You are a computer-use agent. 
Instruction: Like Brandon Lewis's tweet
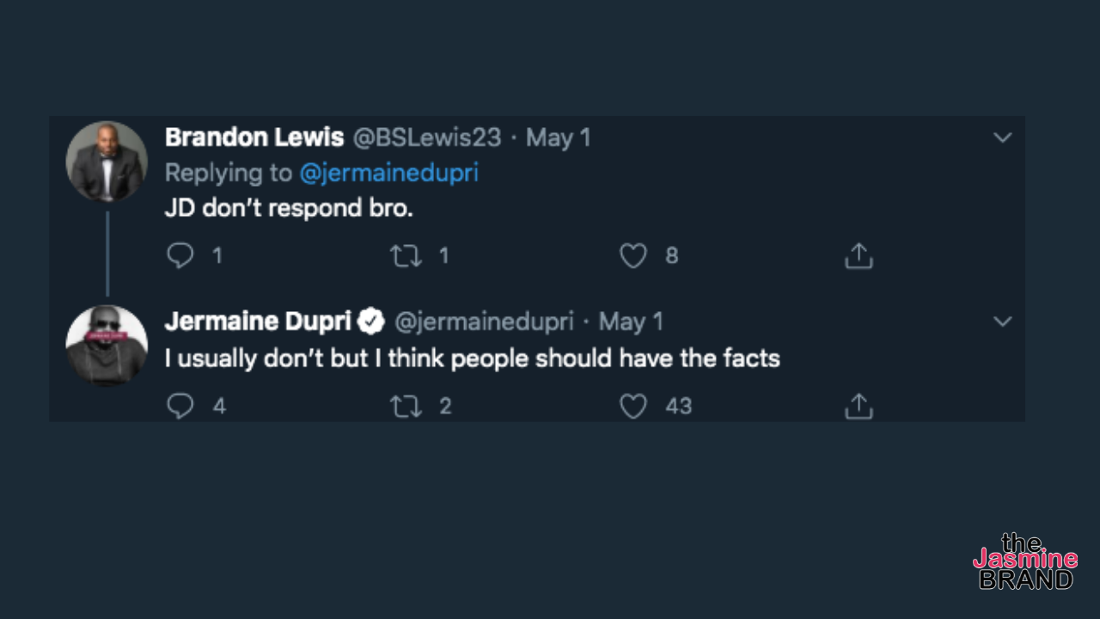(x=633, y=255)
